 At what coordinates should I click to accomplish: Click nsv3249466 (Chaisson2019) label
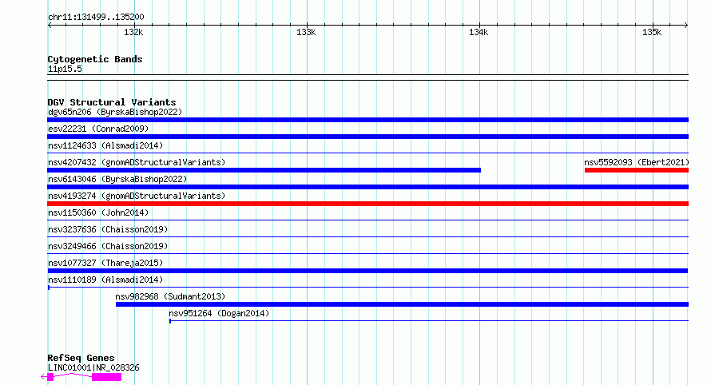point(108,246)
